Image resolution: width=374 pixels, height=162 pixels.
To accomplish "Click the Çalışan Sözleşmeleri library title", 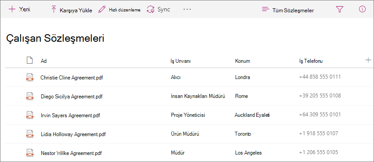I will click(x=55, y=39).
